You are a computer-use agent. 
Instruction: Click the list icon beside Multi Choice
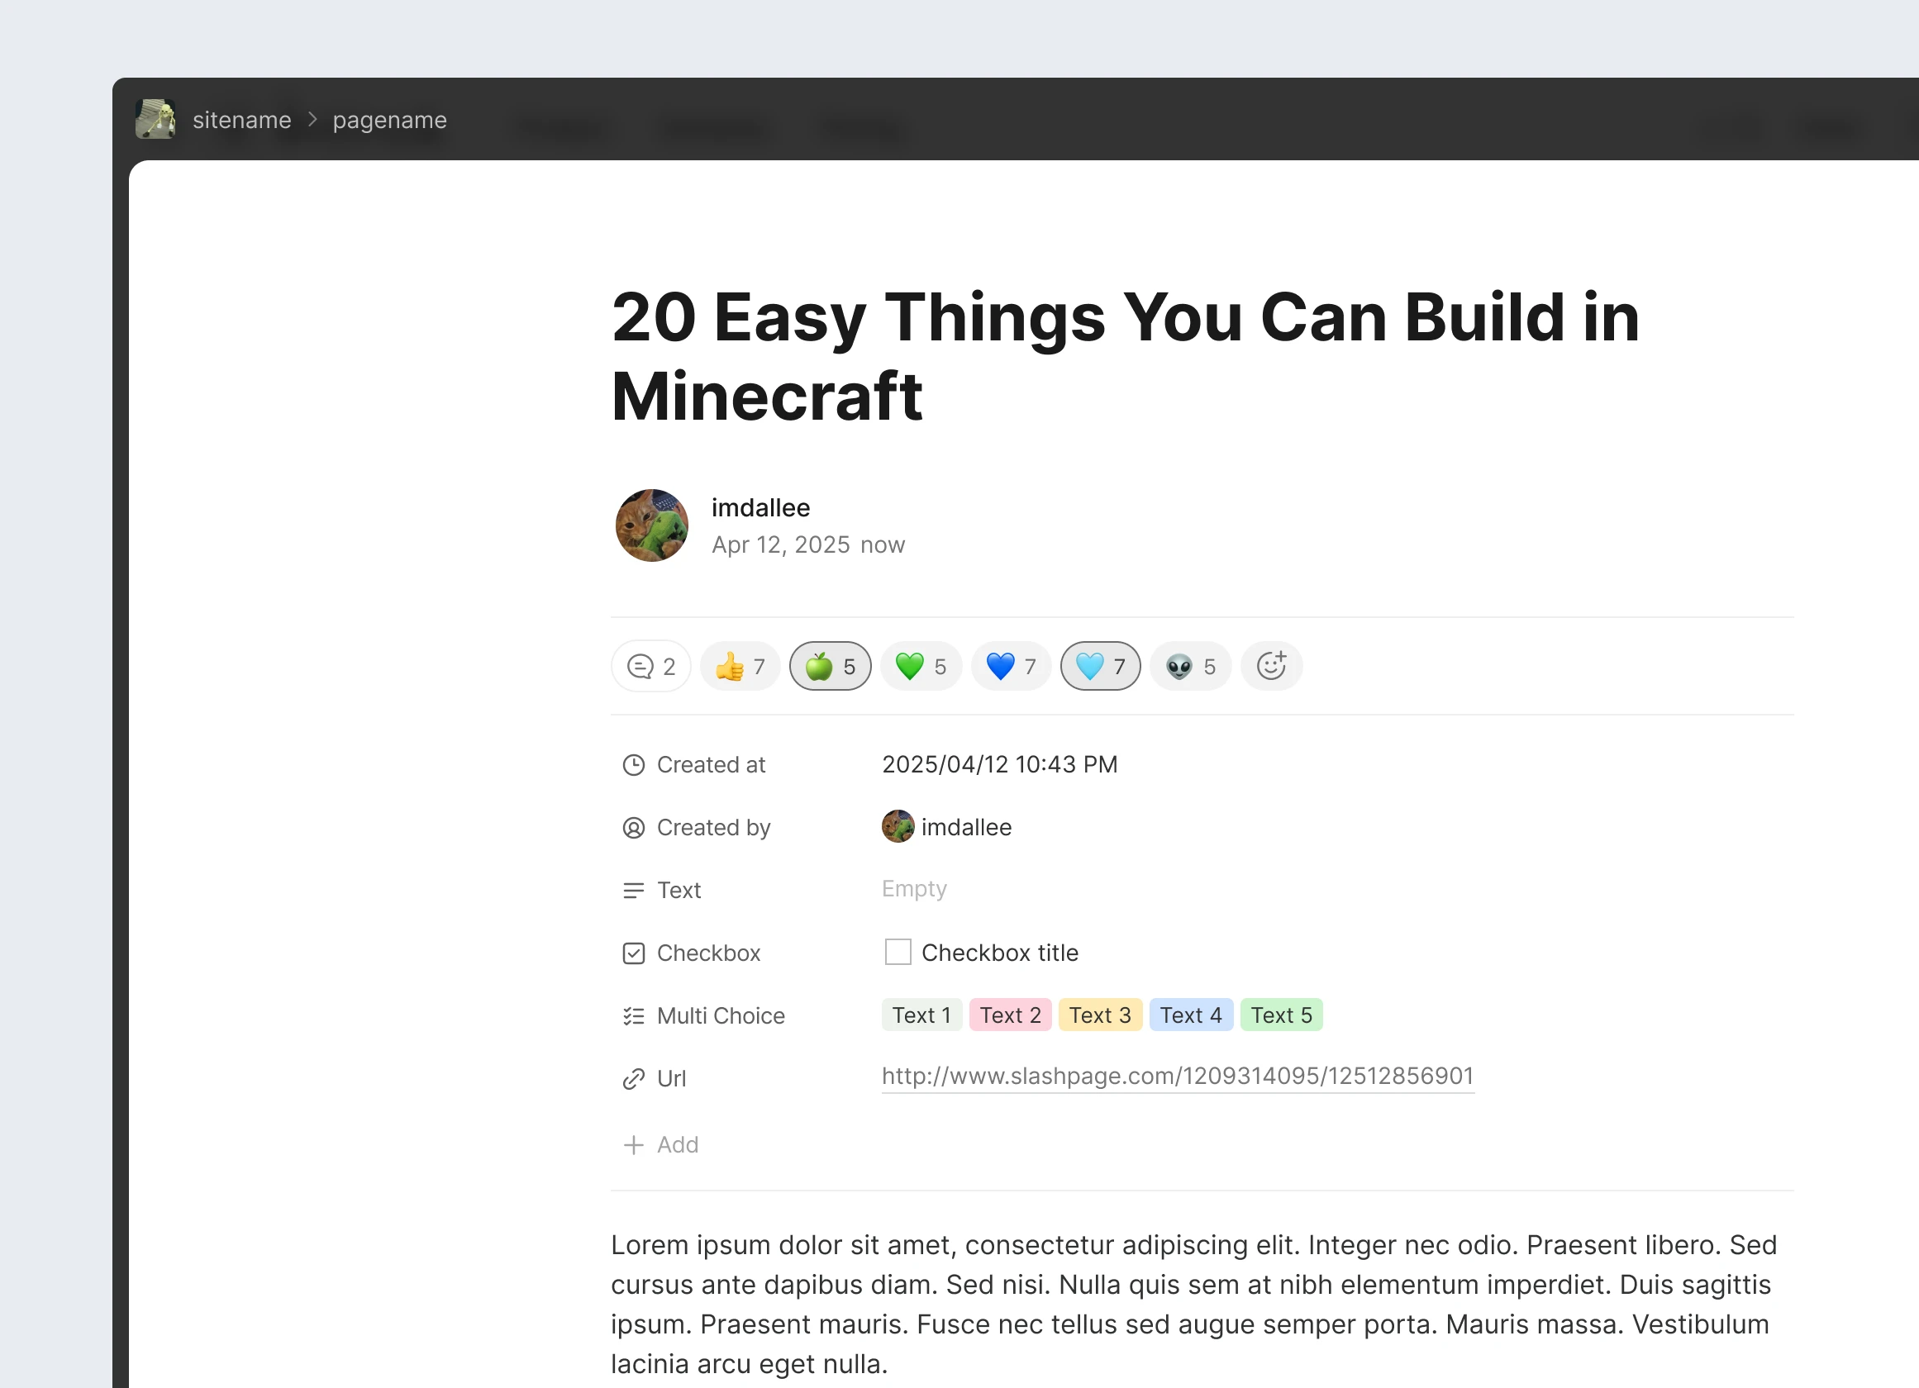pos(634,1016)
